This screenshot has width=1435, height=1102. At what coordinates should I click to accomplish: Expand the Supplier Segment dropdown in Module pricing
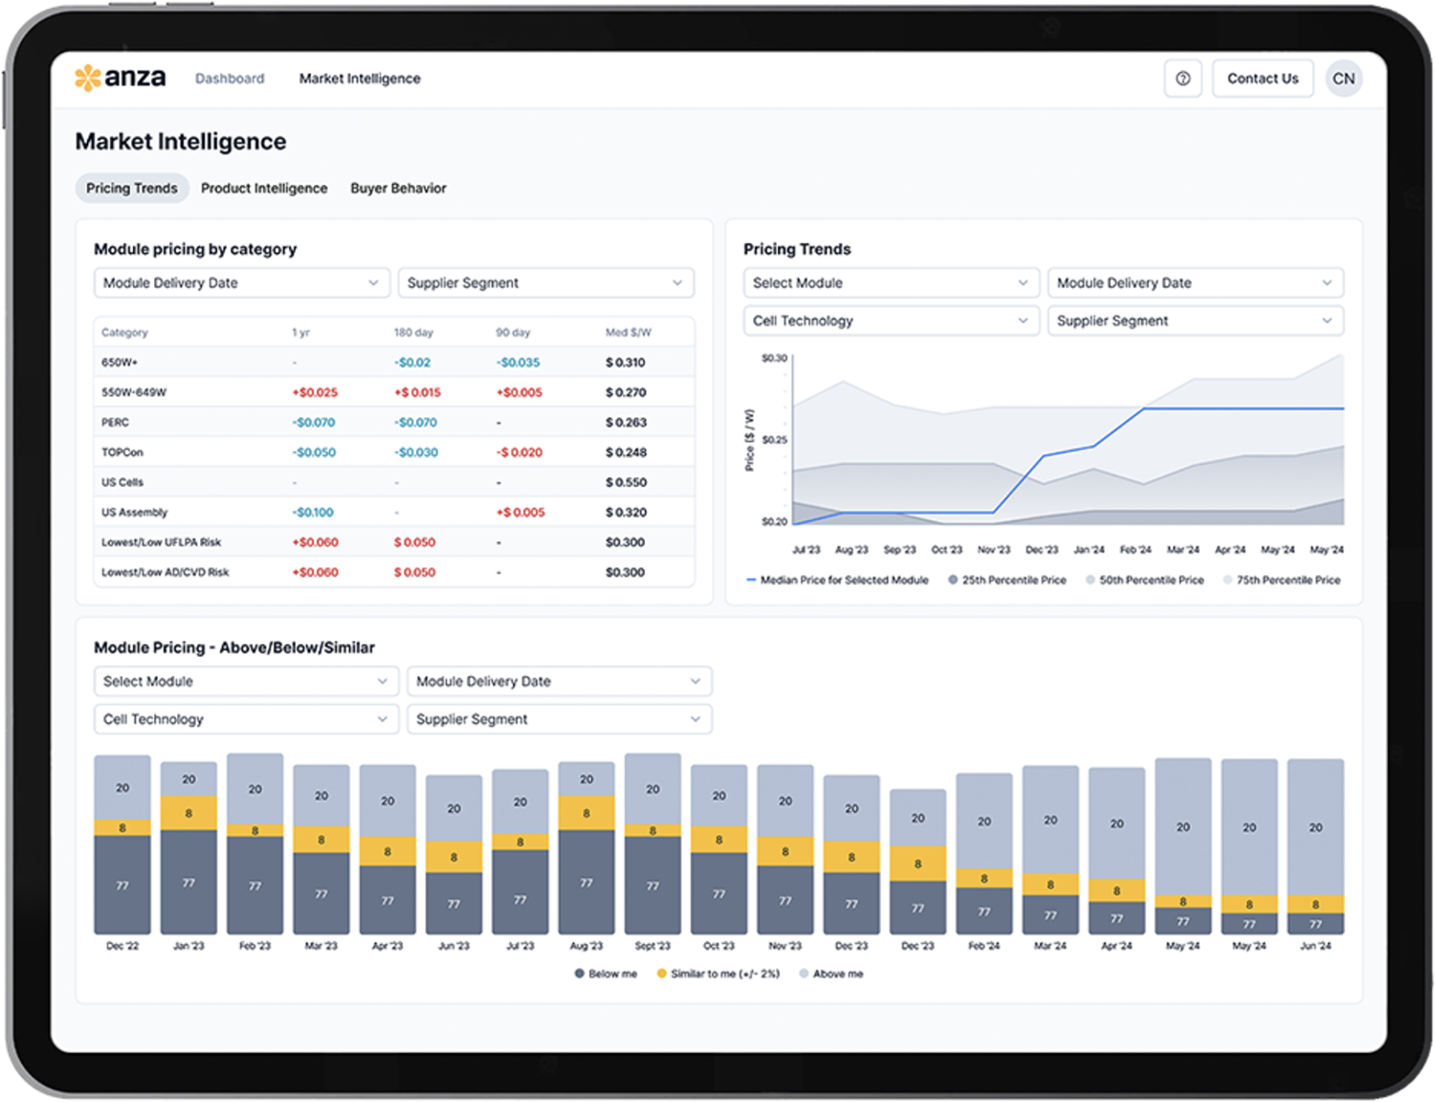click(x=545, y=282)
